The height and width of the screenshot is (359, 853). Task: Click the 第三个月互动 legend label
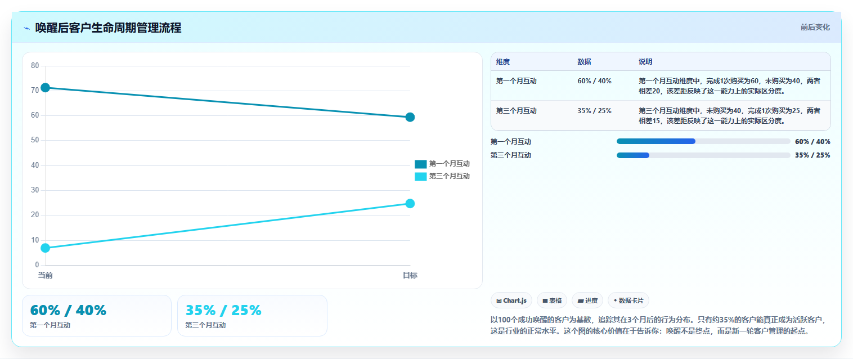[x=449, y=176]
